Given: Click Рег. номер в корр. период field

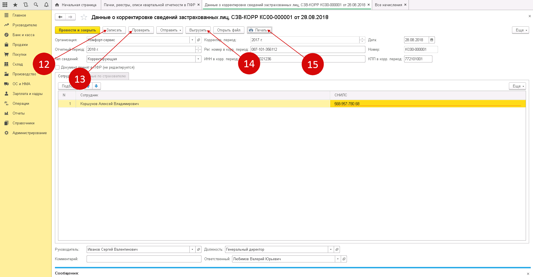Looking at the screenshot, I should click(x=308, y=50).
